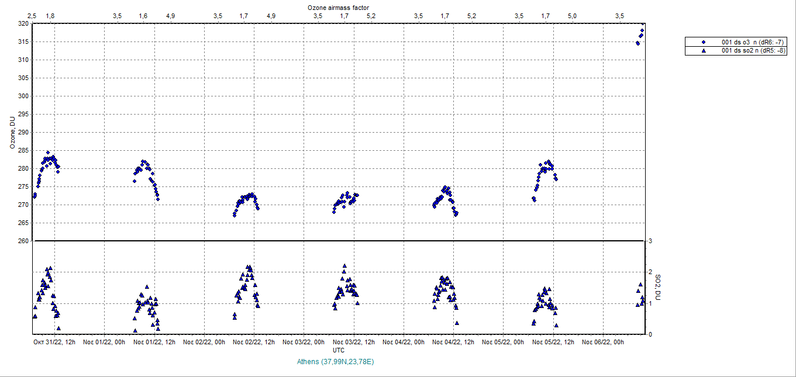Click the 'Ozone, DU' left axis title
The width and height of the screenshot is (796, 377).
pyautogui.click(x=12, y=133)
